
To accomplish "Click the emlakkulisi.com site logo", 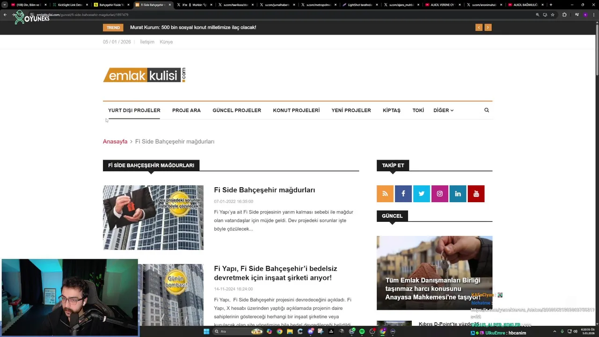I will point(145,75).
